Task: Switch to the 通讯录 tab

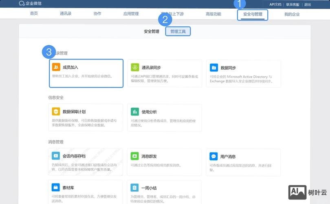Action: point(66,13)
